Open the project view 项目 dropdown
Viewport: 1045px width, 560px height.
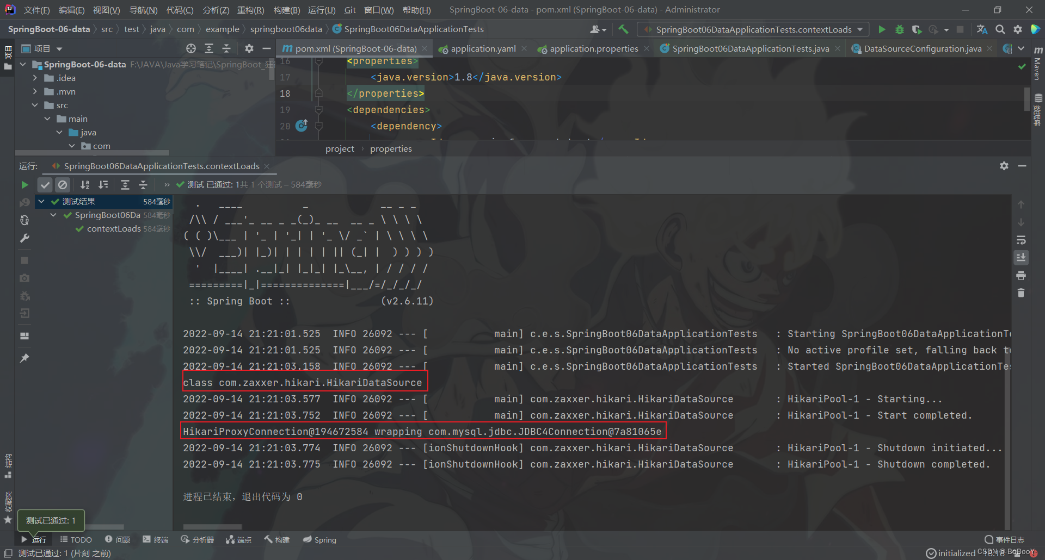click(x=42, y=48)
